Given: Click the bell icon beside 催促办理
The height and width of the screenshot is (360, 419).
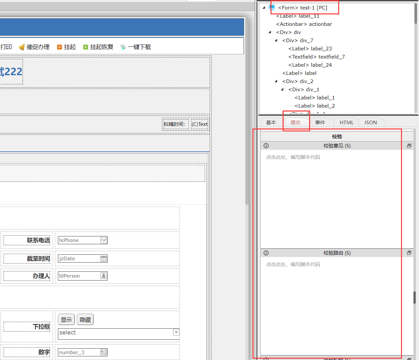Looking at the screenshot, I should (22, 47).
